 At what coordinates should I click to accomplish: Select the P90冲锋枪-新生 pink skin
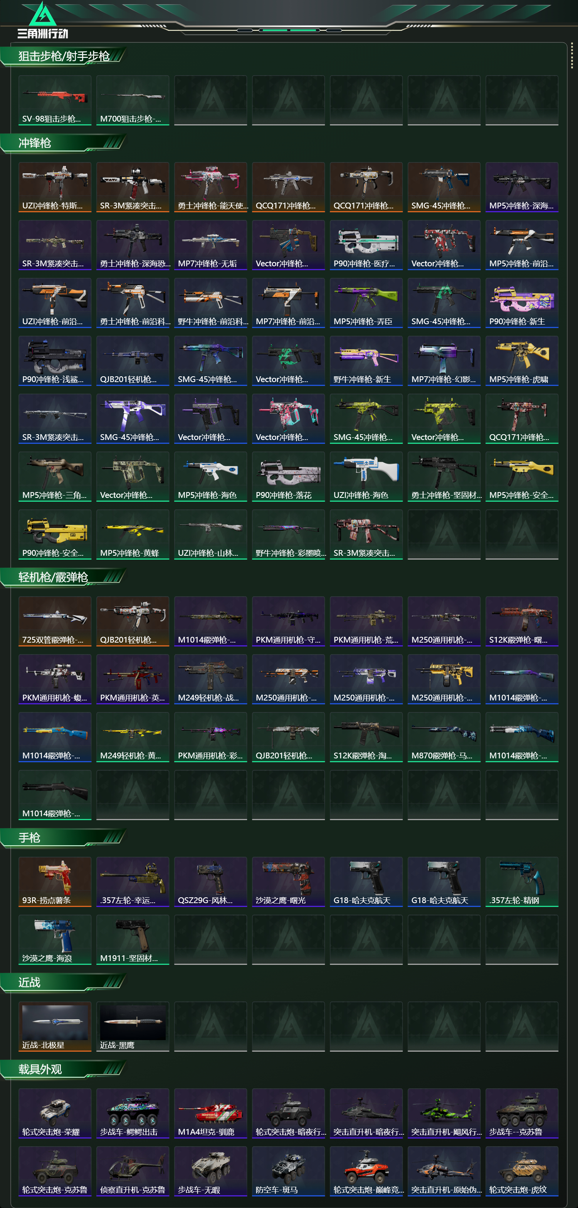click(x=522, y=303)
